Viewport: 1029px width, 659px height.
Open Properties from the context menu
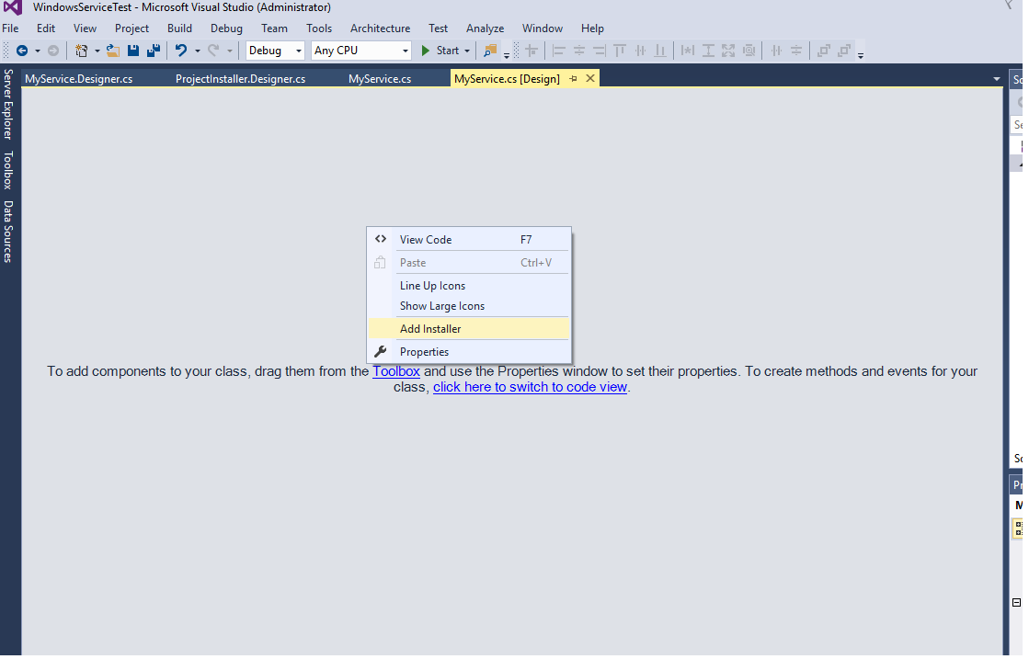tap(469, 352)
